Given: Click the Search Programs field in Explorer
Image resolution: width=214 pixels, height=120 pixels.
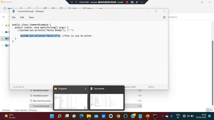Looking at the screenshot, I should coord(190,17).
